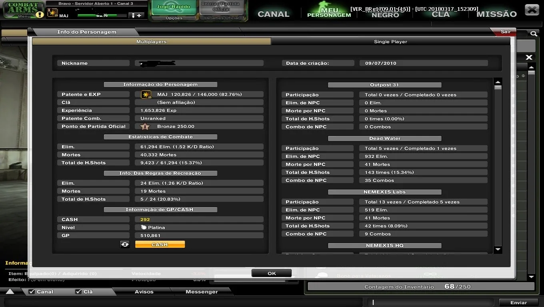
Task: Click the search magnifier icon
Action: pos(534,34)
